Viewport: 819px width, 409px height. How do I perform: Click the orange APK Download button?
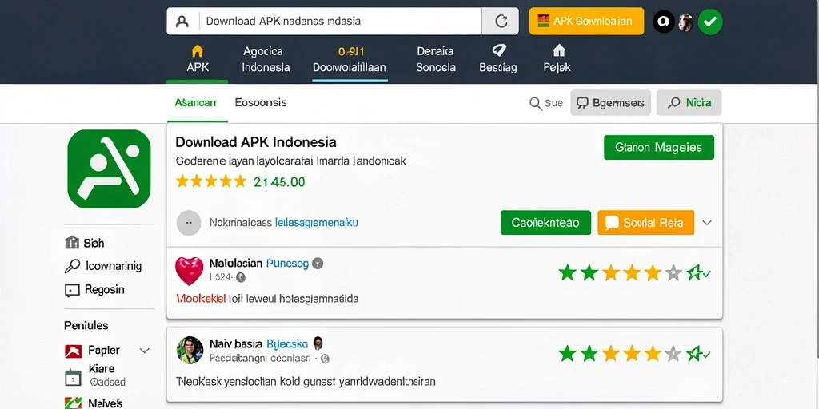586,22
